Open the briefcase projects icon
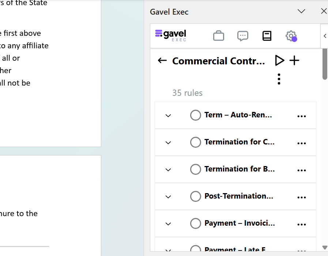The width and height of the screenshot is (328, 256). [219, 36]
